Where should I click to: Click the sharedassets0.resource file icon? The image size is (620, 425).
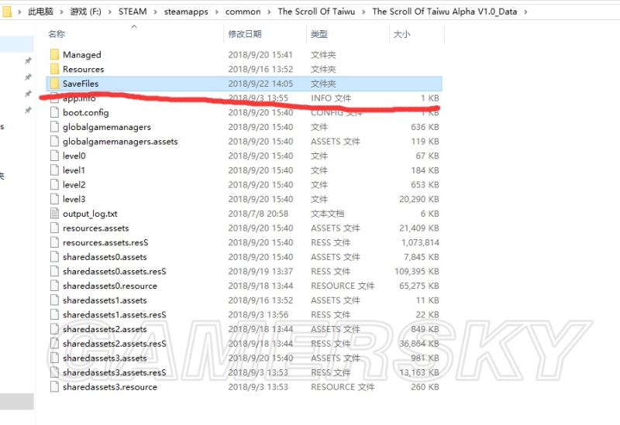point(54,286)
